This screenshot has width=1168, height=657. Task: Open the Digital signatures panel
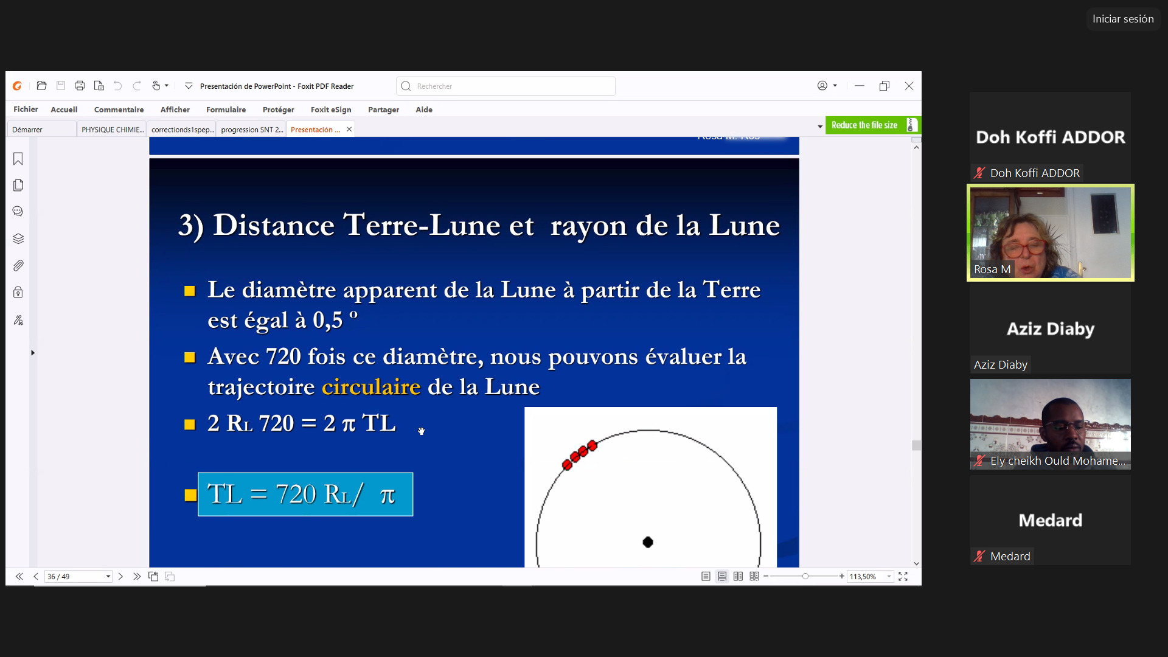point(18,320)
